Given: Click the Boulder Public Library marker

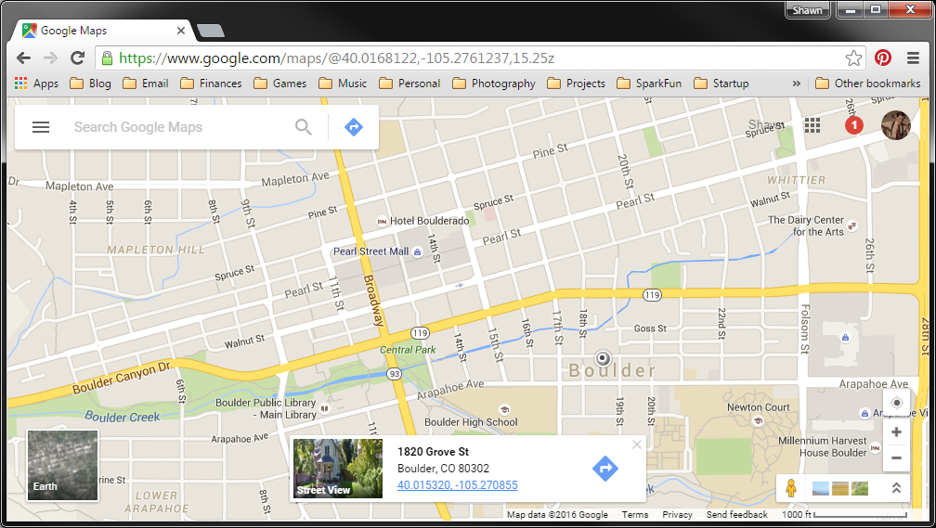Looking at the screenshot, I should point(325,408).
